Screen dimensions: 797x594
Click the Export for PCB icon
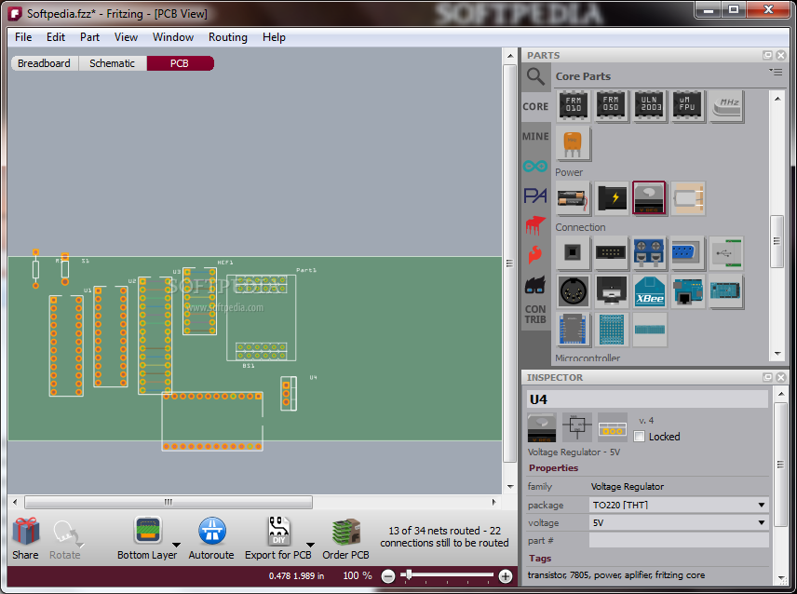pos(278,531)
